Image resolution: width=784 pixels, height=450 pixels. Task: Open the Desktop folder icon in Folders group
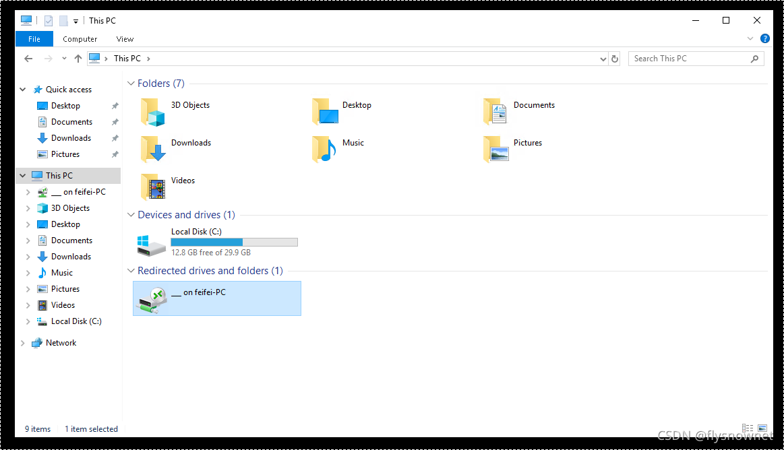point(324,112)
